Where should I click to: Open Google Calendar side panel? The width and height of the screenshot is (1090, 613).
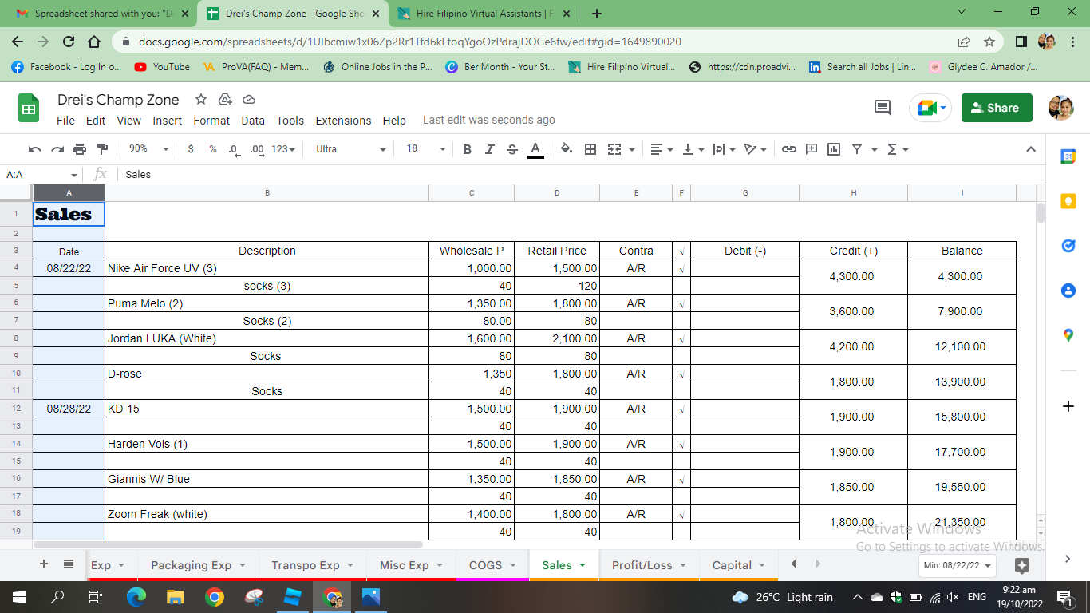(1068, 157)
